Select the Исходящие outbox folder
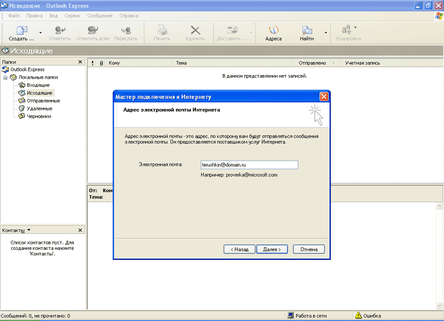Viewport: 444px width, 321px height. click(39, 93)
